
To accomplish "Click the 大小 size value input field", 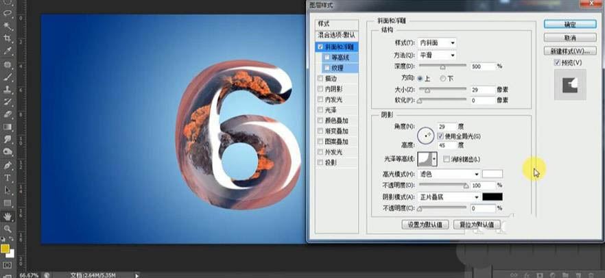I will (483, 90).
